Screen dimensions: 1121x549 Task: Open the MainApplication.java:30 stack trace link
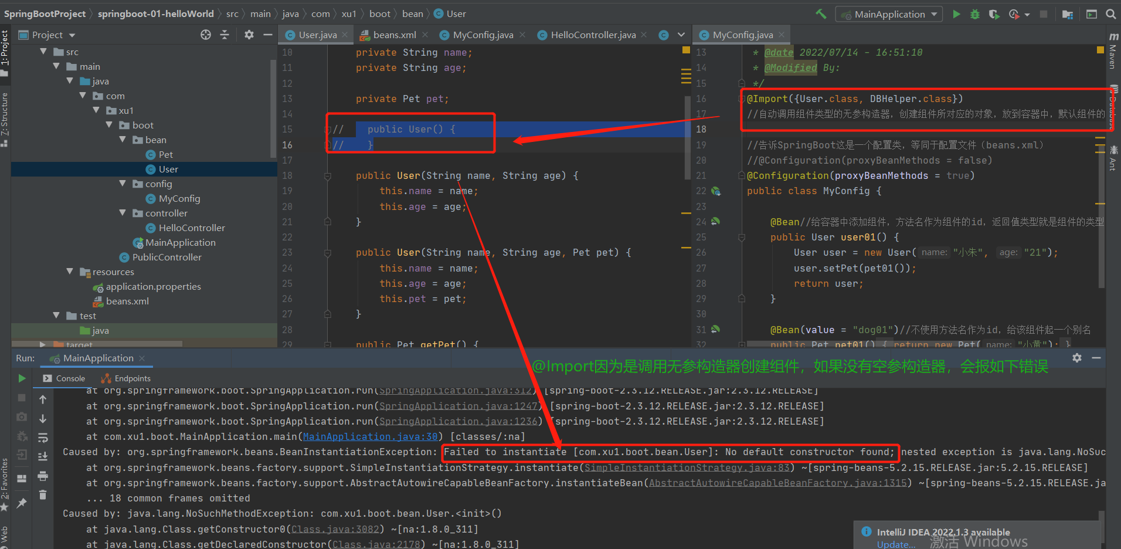pyautogui.click(x=370, y=436)
